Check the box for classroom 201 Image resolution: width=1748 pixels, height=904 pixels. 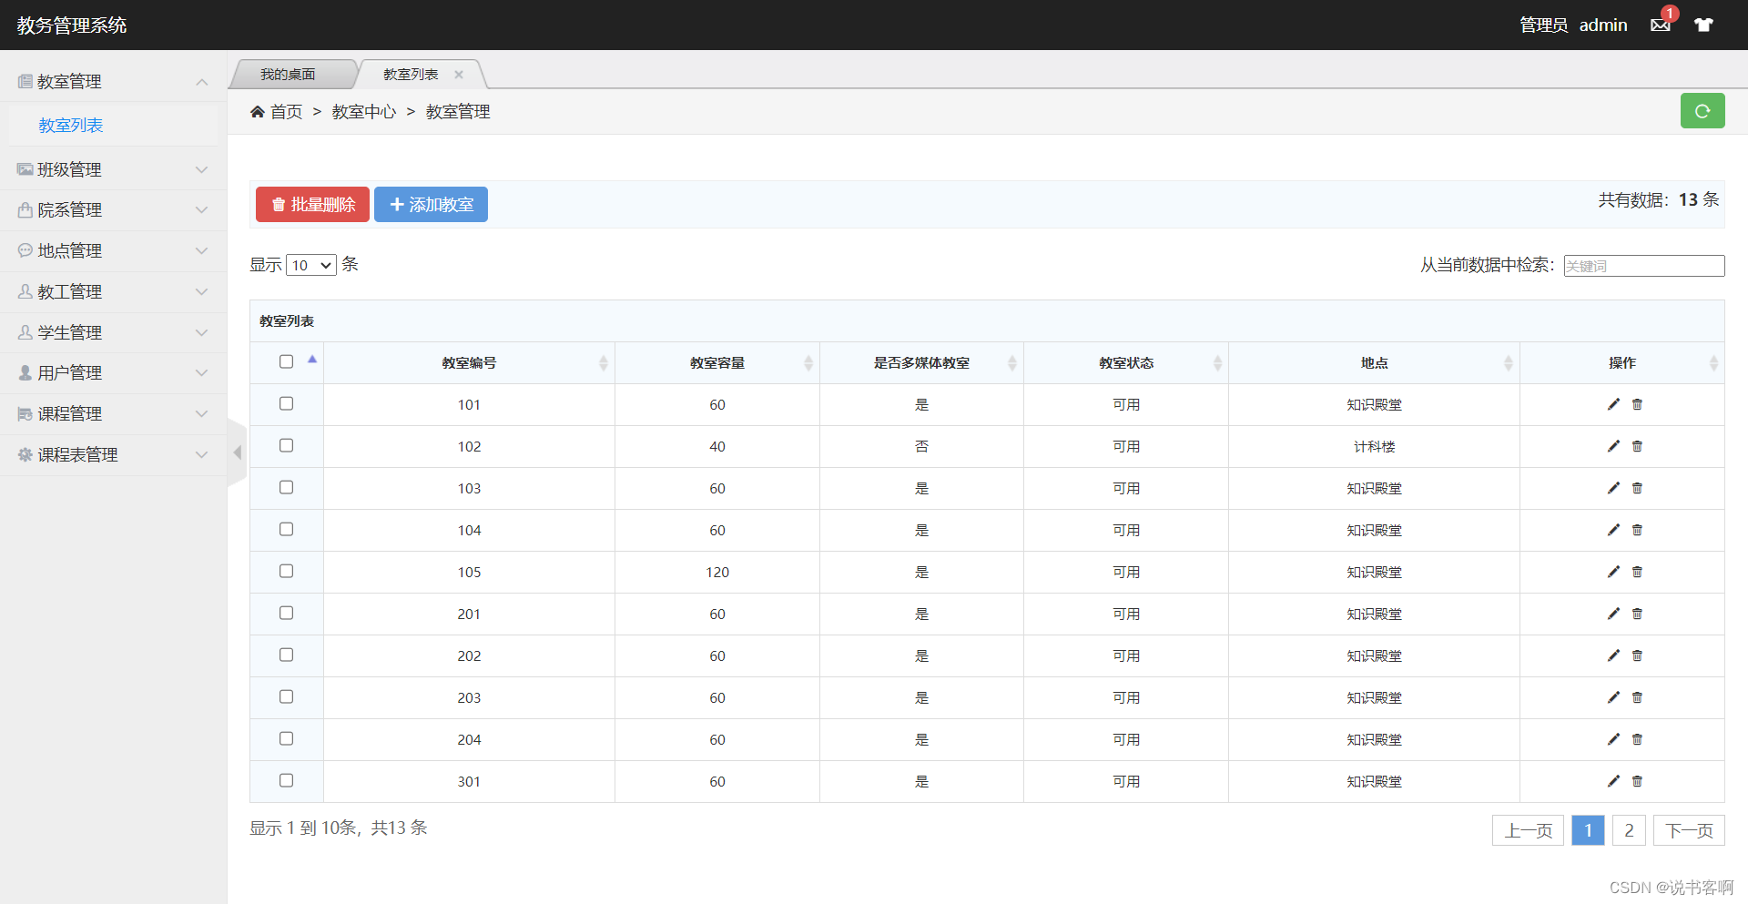coord(286,613)
